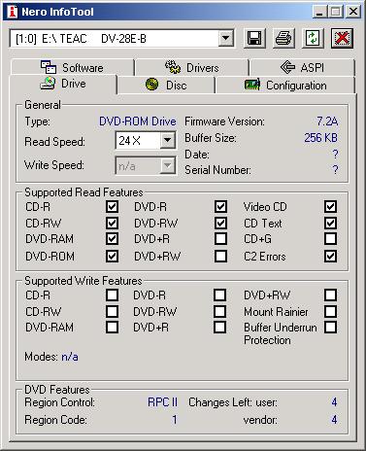Open the Disc tab
This screenshot has height=451, width=366.
(x=166, y=86)
